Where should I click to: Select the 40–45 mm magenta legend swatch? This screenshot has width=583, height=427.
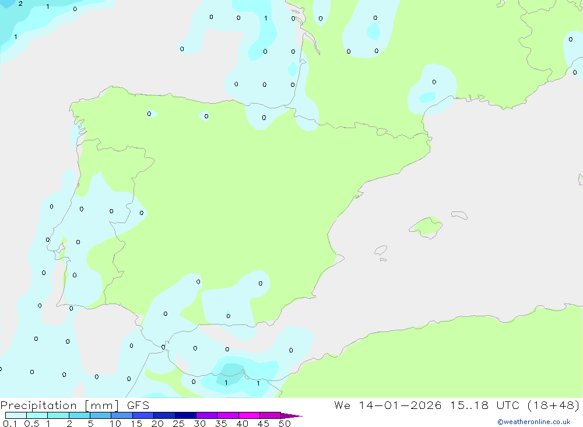click(249, 415)
